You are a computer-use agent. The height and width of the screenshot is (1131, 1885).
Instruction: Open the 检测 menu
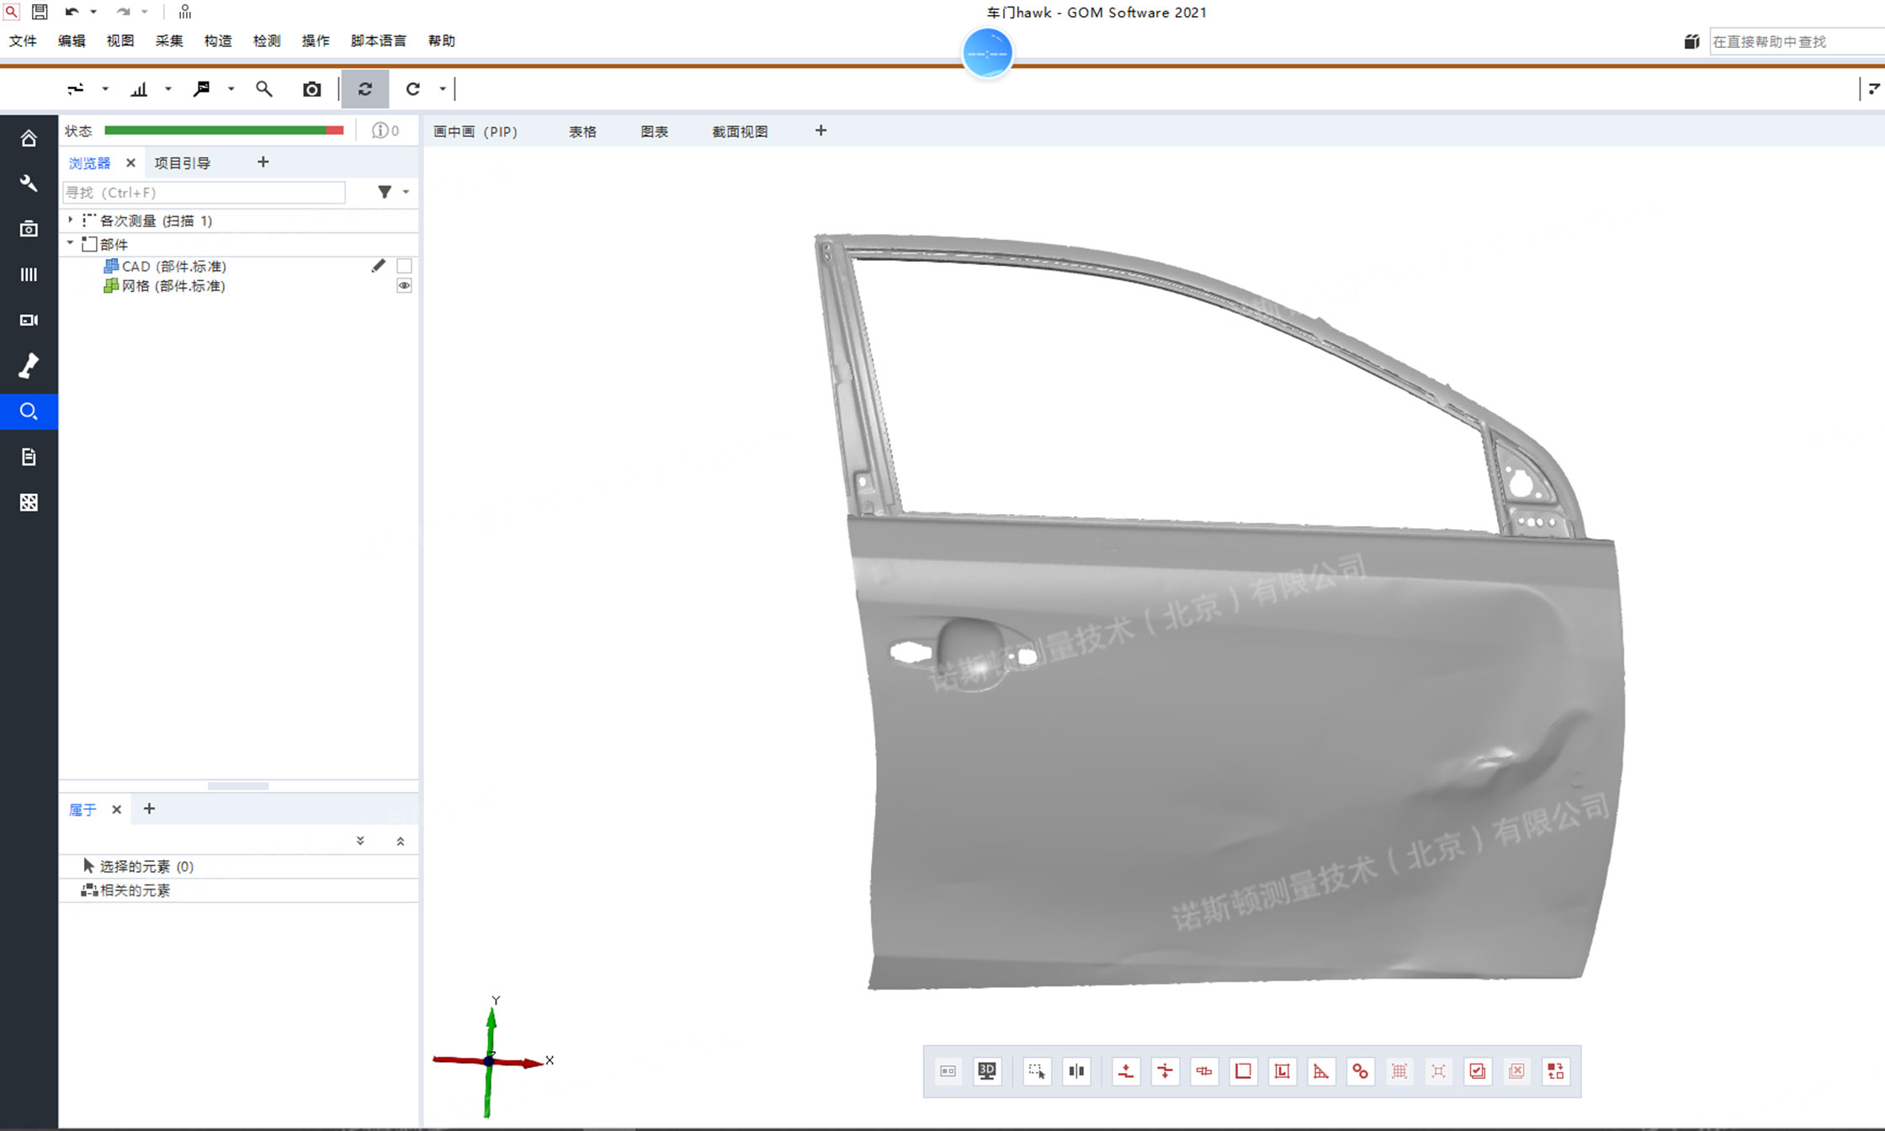click(267, 40)
